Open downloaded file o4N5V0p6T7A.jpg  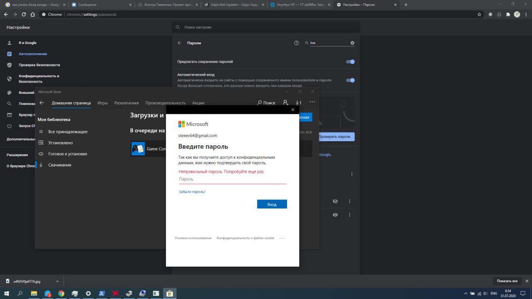click(x=27, y=281)
